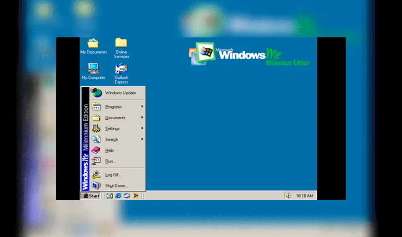
Task: Open the My Documents folder on the desktop
Action: (x=93, y=44)
